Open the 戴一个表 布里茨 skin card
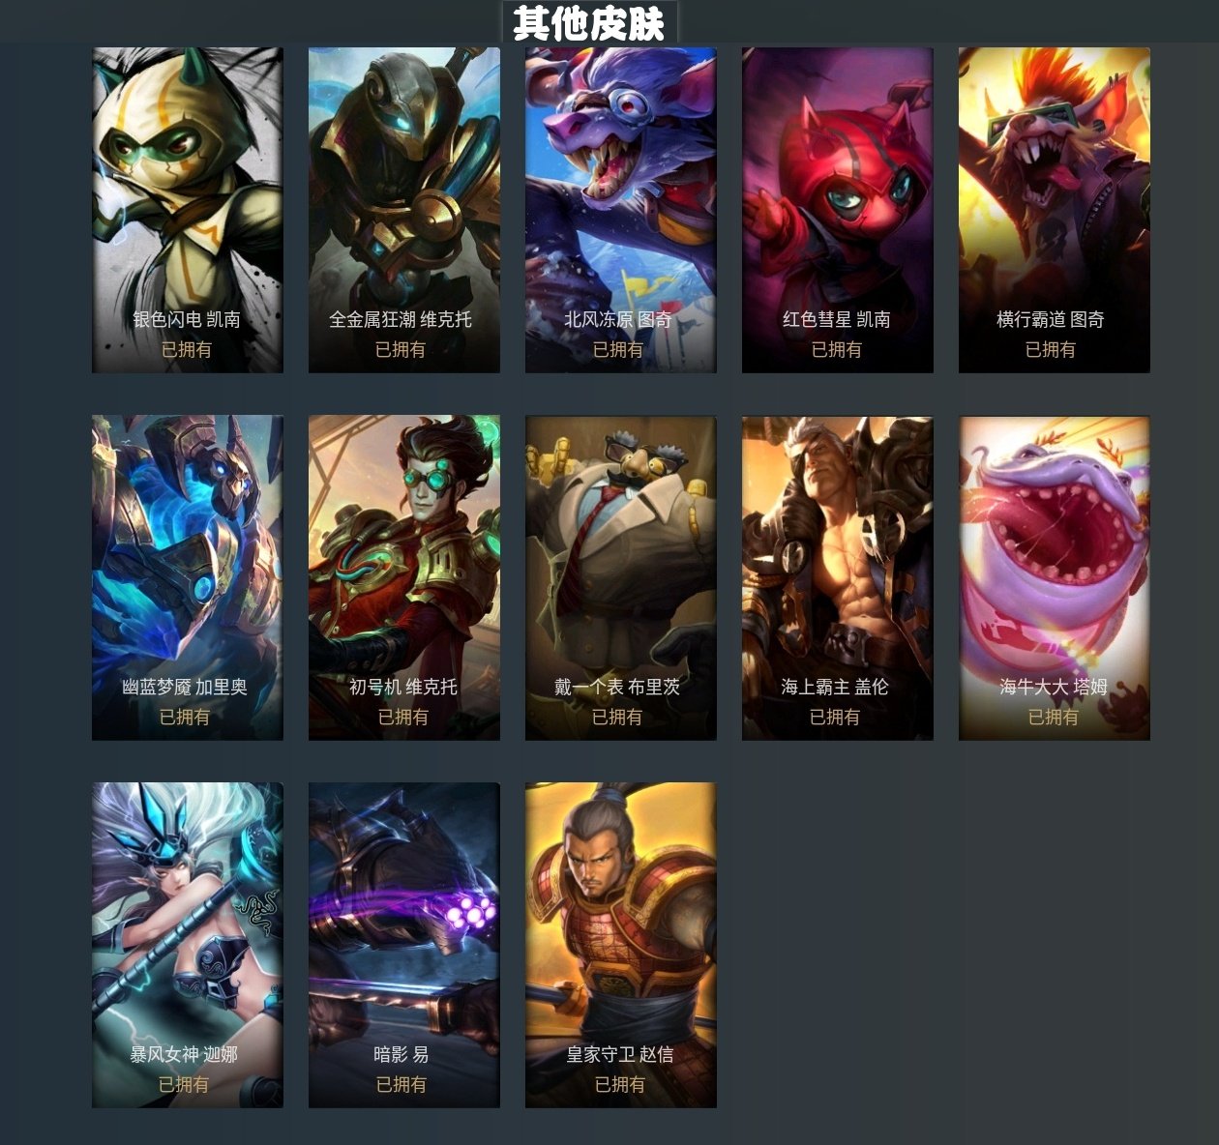This screenshot has width=1219, height=1145. (621, 577)
